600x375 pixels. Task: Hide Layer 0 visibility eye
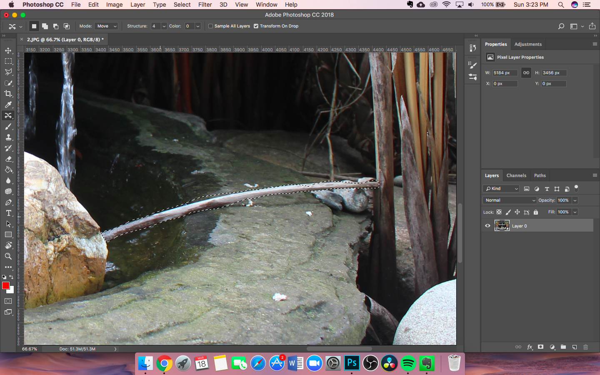(487, 226)
